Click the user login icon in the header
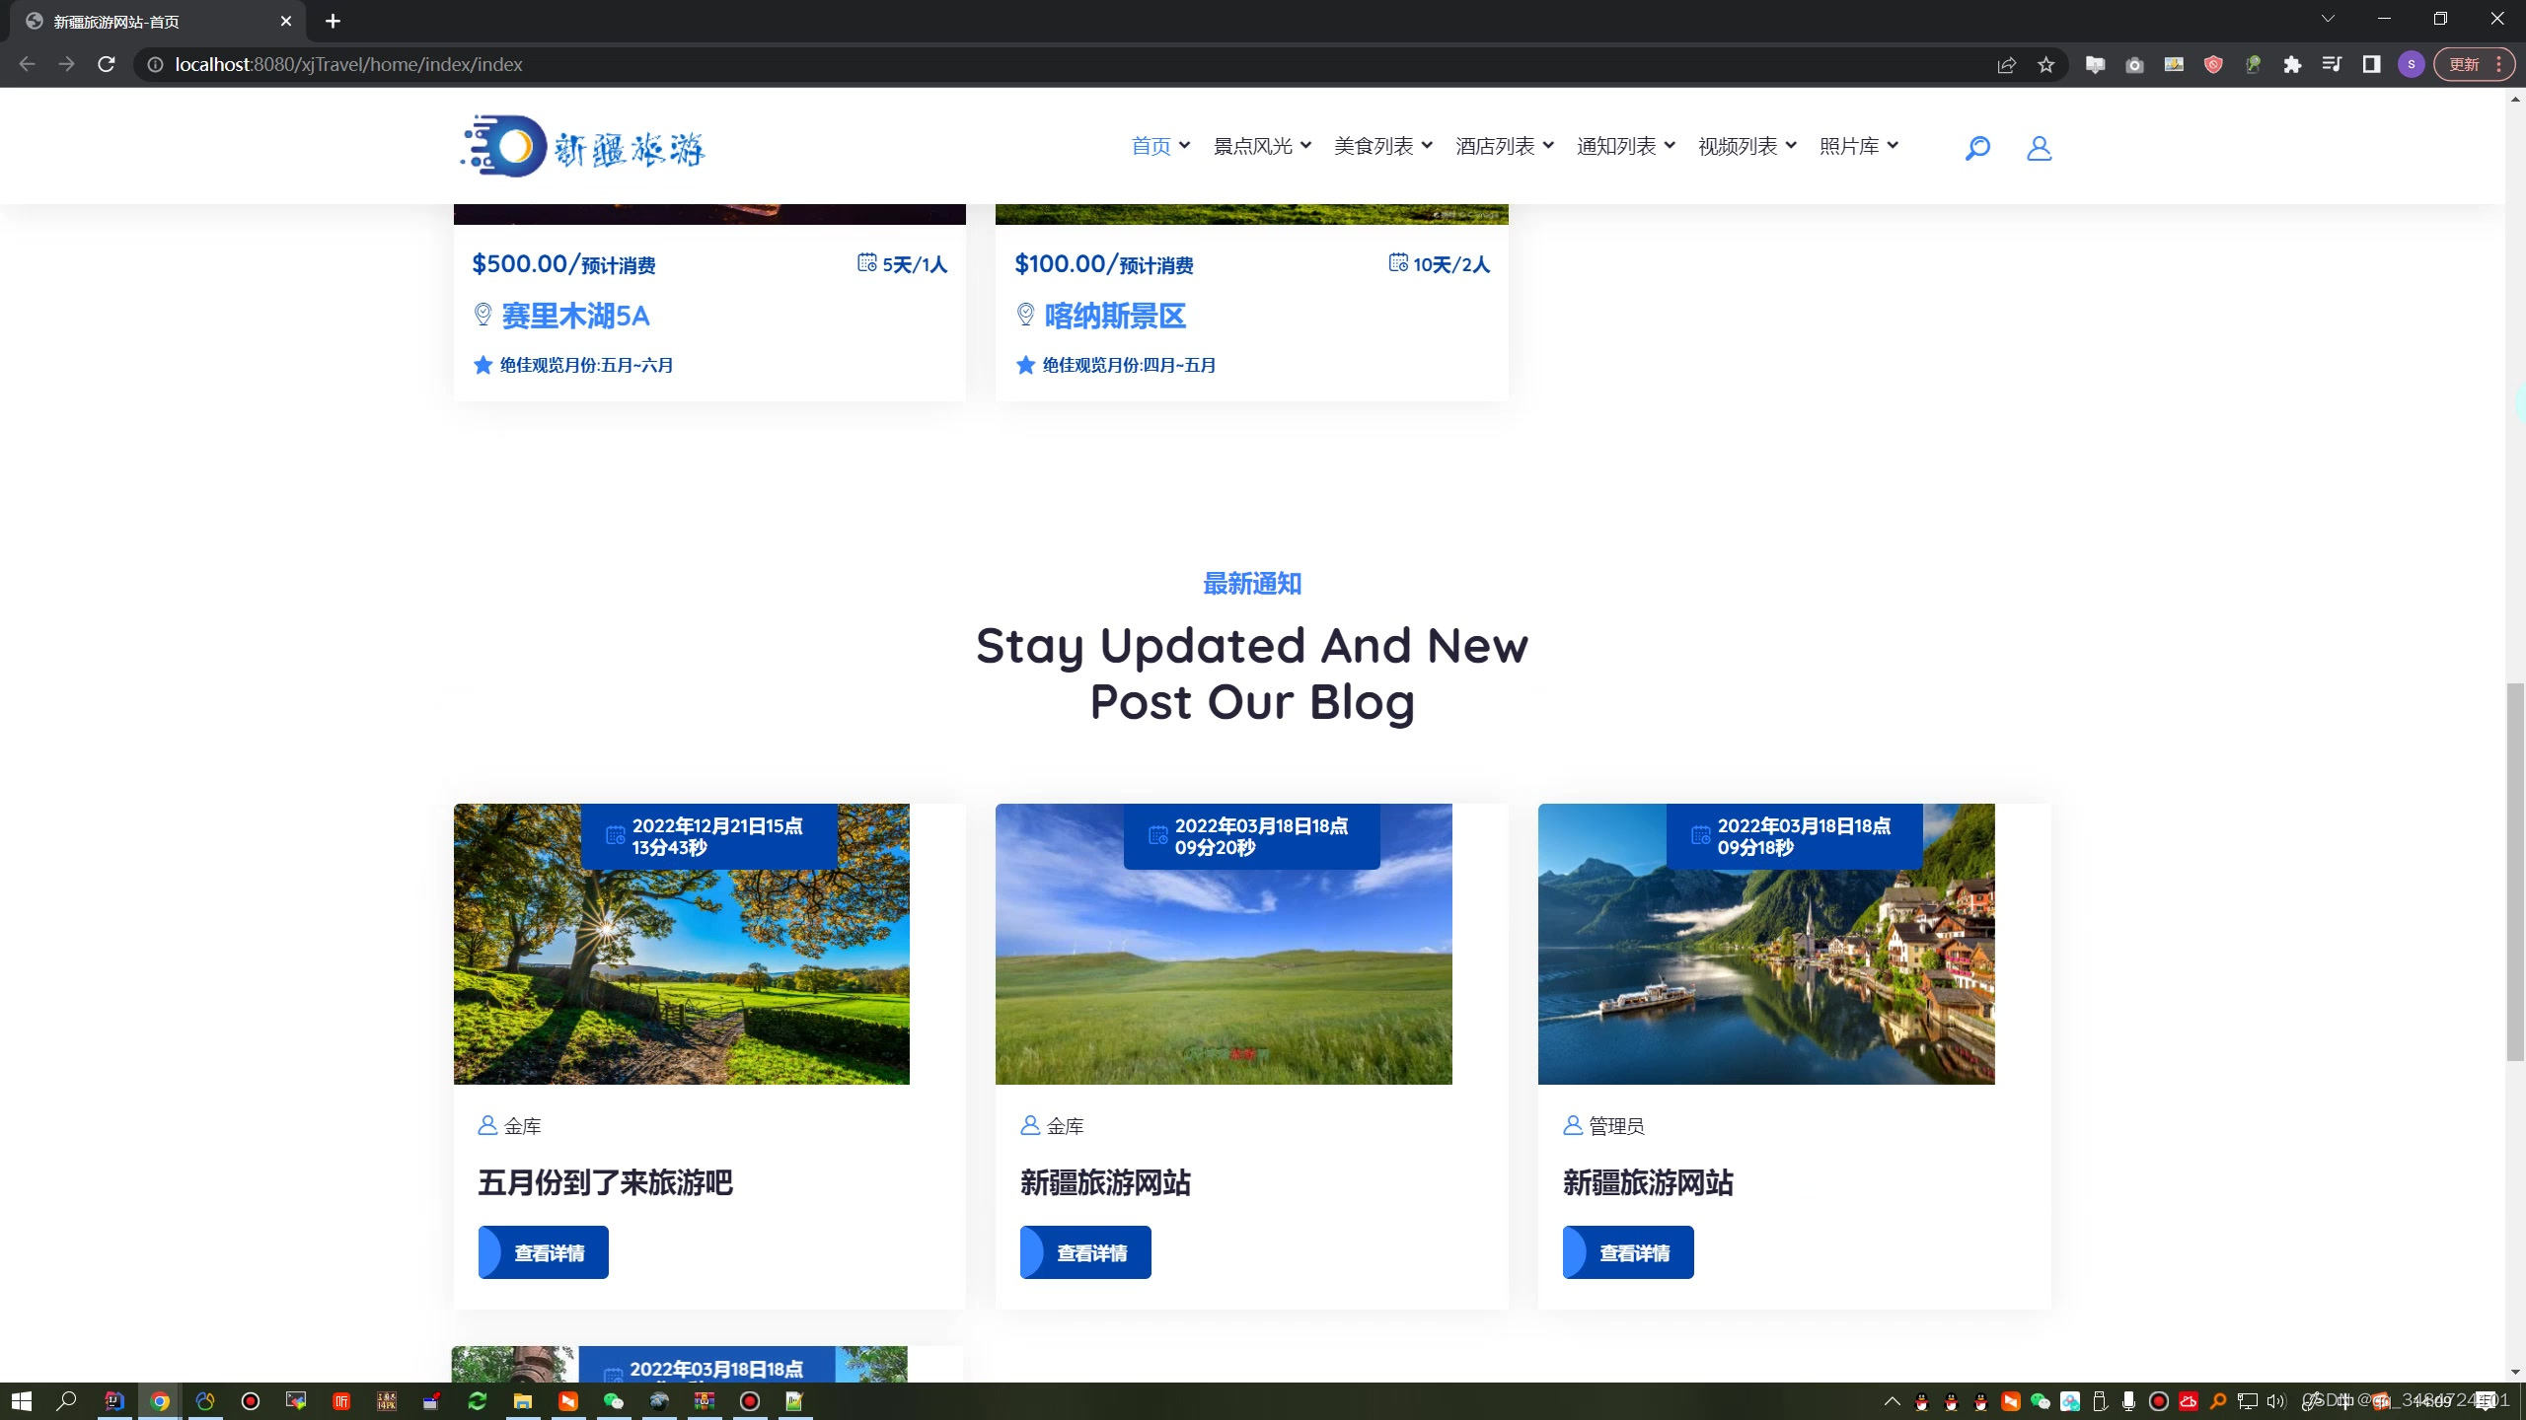The height and width of the screenshot is (1420, 2526). [x=2039, y=147]
